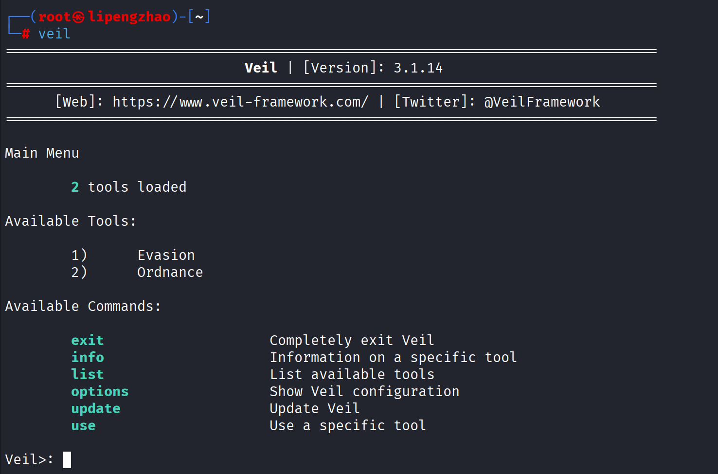Click the use command
This screenshot has width=718, height=474.
click(84, 426)
